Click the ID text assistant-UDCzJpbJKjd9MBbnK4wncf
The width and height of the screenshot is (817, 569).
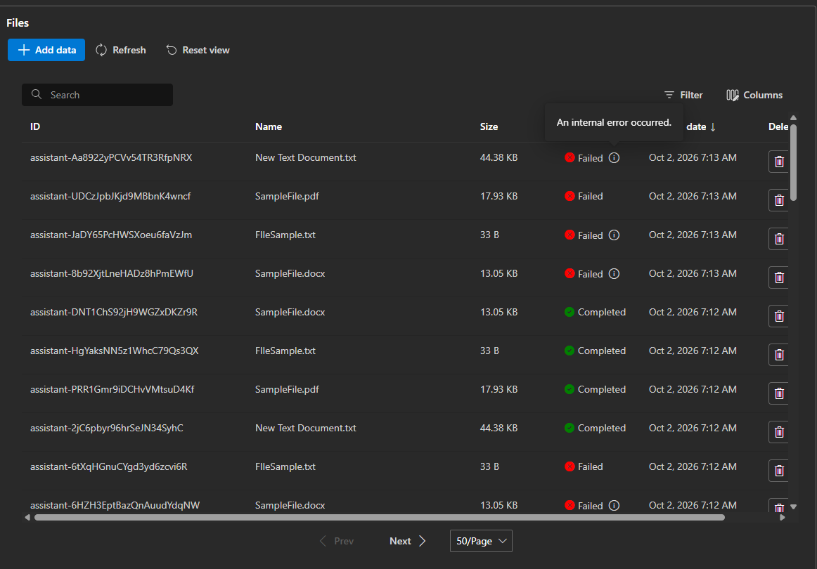pos(110,196)
